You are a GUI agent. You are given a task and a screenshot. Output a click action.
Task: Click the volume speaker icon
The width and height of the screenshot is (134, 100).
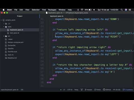94,10
